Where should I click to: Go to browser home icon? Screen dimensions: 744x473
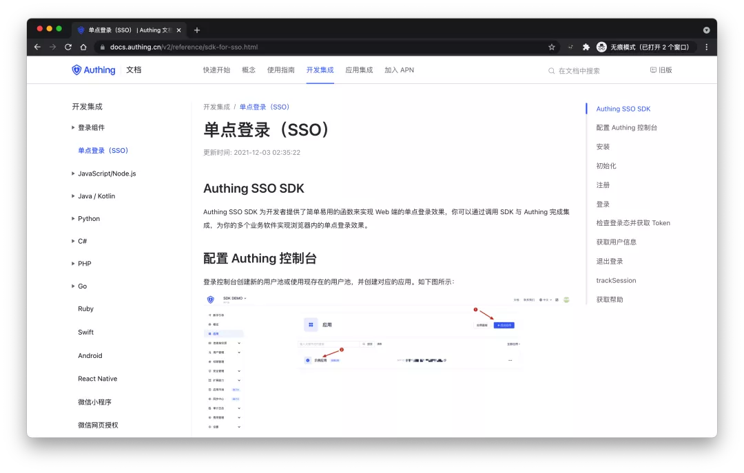(83, 47)
